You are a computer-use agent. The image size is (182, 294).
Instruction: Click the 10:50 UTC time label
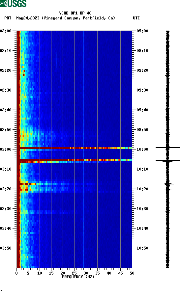tap(142, 248)
